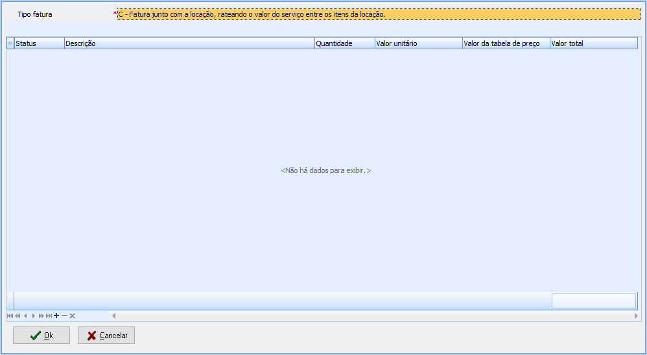This screenshot has height=355, width=647.
Task: Go to next record arrow
Action: coord(34,316)
